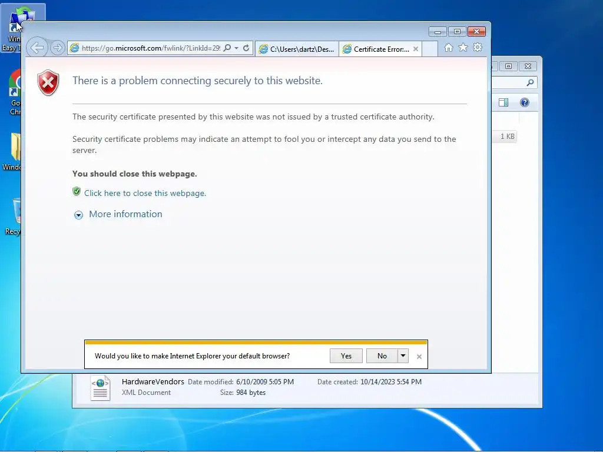The height and width of the screenshot is (452, 603).
Task: Maximize the background Explorer window
Action: (508, 66)
